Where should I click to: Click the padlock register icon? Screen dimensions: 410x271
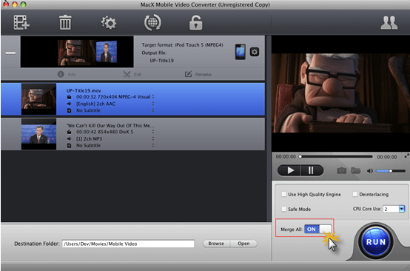(196, 23)
